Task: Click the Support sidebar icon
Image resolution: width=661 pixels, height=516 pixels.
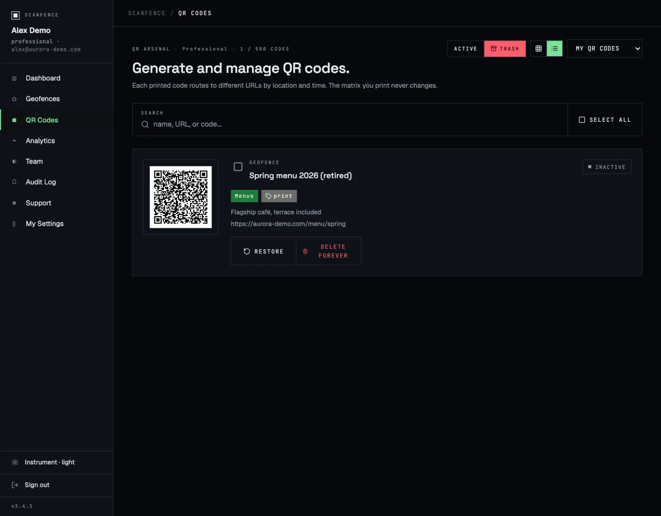Action: pos(14,203)
